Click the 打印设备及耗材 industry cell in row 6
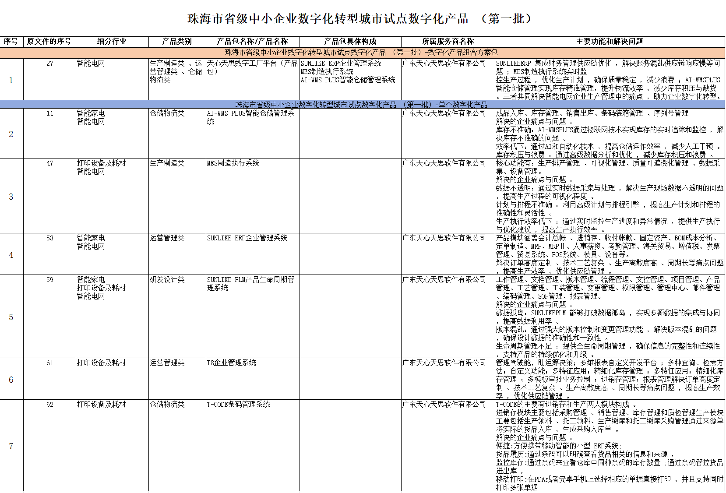This screenshot has width=726, height=493. coord(112,379)
